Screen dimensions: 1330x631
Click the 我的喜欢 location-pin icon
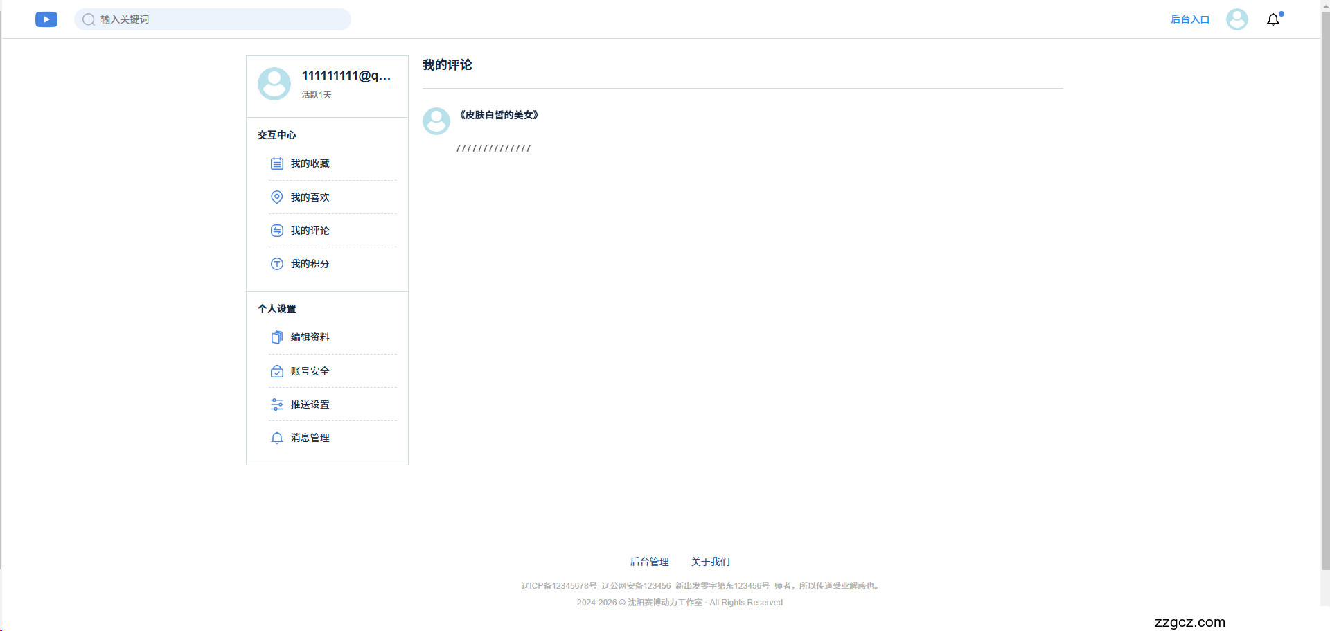click(x=277, y=197)
